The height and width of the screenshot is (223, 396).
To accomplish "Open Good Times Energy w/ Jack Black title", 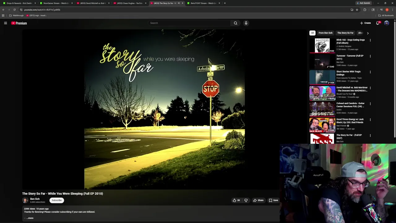I will click(350, 121).
